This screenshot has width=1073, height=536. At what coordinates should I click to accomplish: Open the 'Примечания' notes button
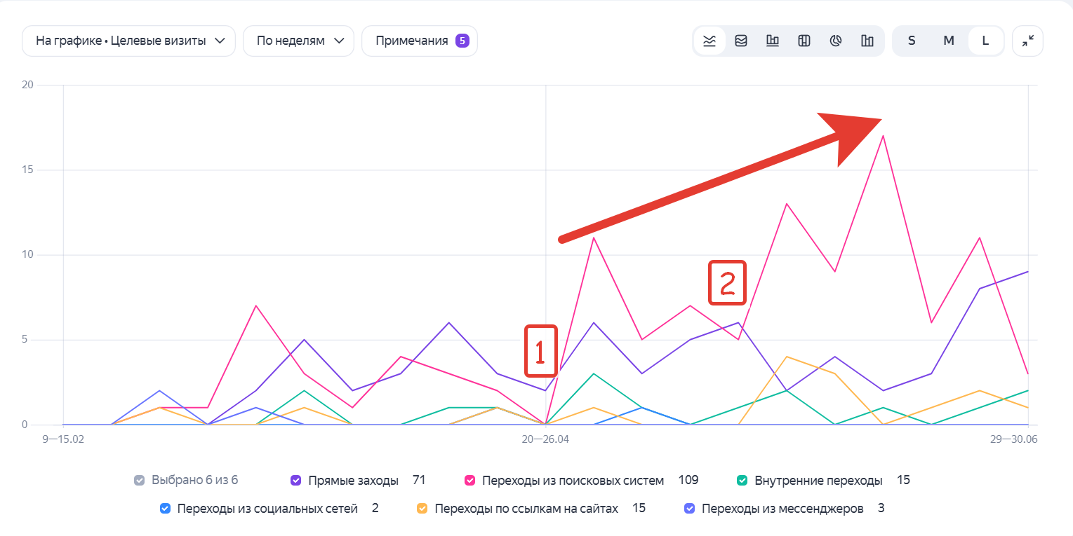coord(420,41)
